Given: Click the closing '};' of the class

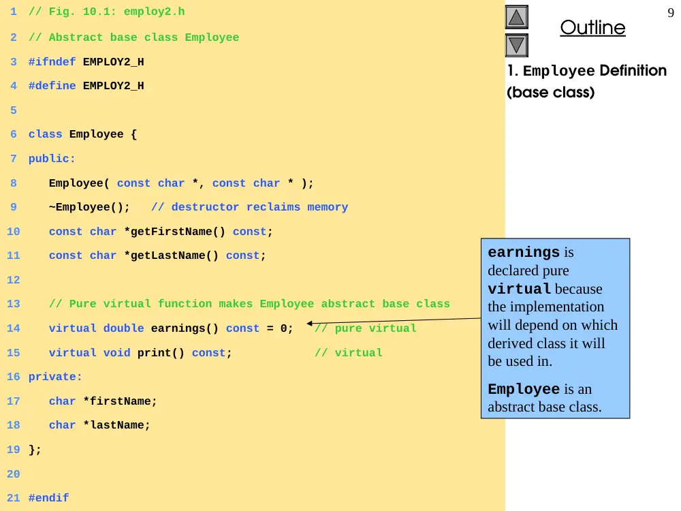Looking at the screenshot, I should coord(35,450).
